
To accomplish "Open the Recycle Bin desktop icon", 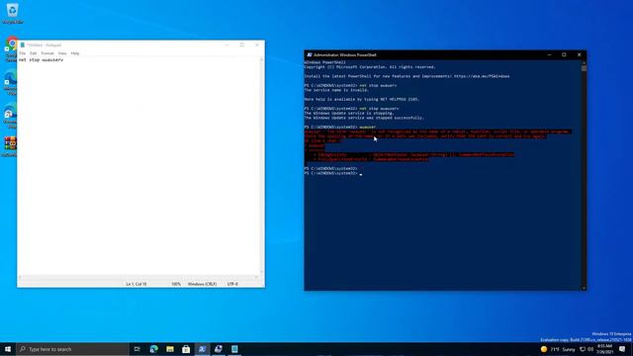I will 12,13.
